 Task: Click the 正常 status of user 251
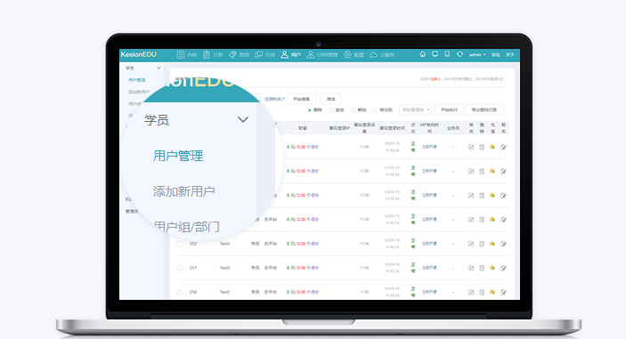pyautogui.click(x=413, y=268)
